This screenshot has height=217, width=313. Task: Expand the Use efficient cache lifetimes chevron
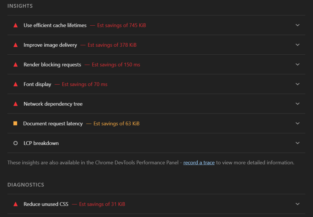coord(298,25)
